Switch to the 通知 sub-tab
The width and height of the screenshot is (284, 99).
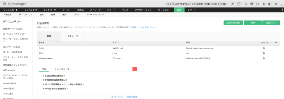[x=64, y=15]
